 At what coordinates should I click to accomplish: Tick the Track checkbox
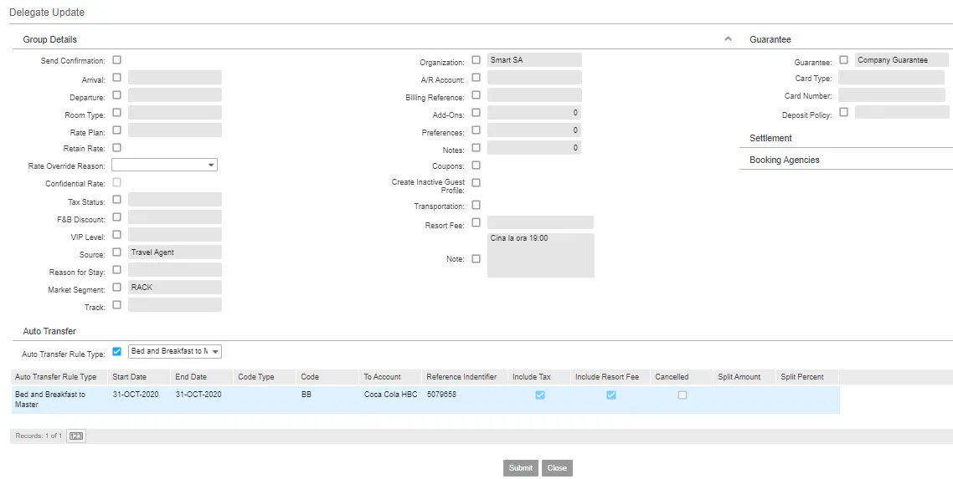(x=116, y=305)
